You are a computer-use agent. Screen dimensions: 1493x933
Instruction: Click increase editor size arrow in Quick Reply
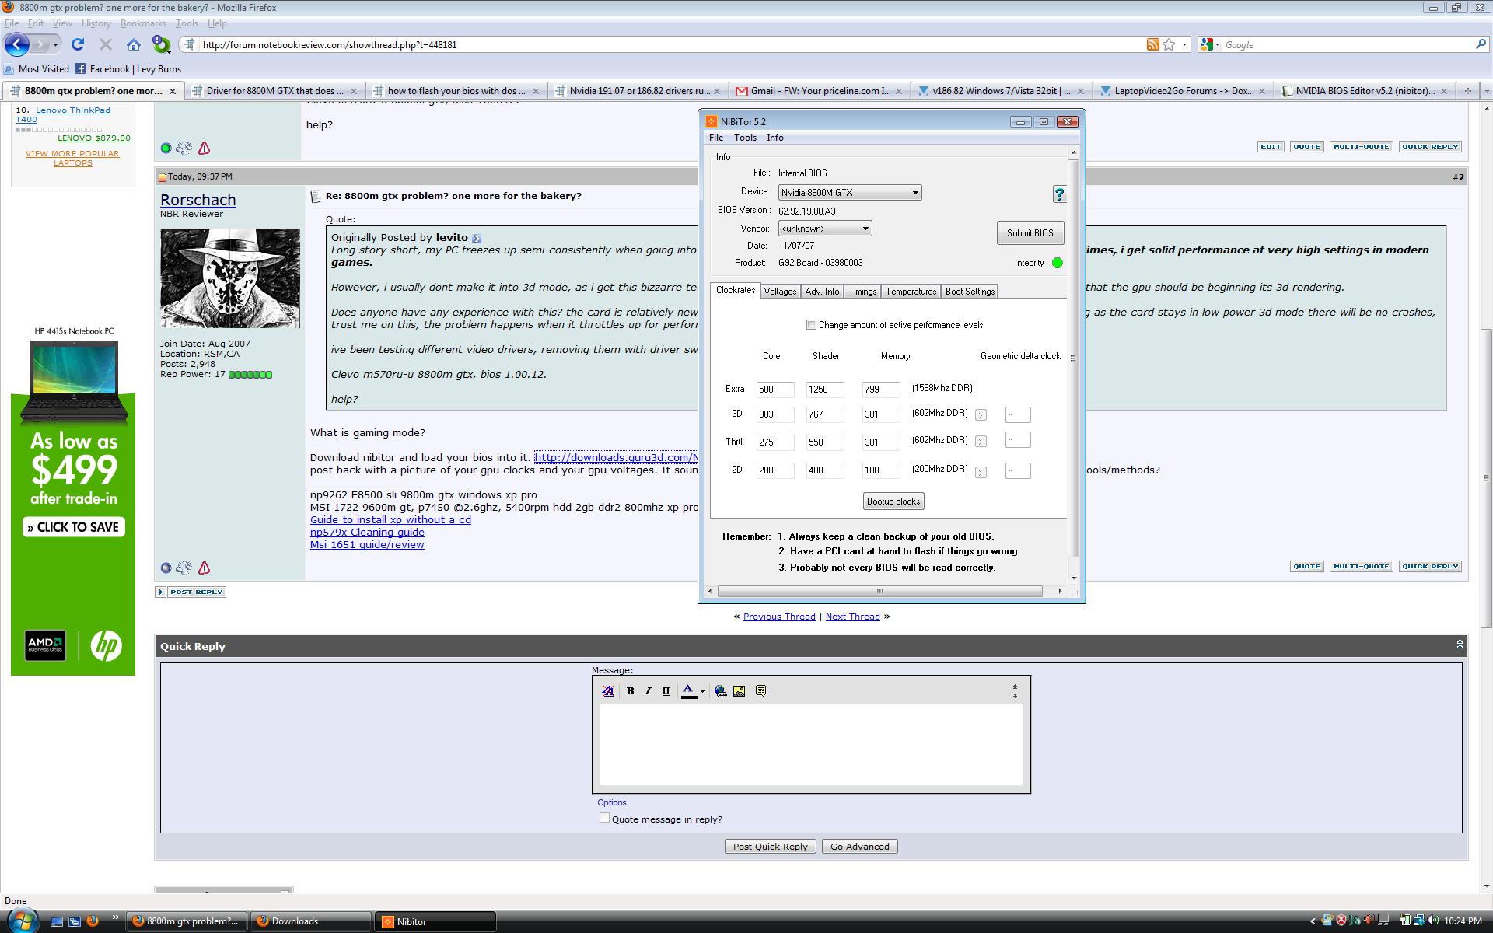pyautogui.click(x=1015, y=695)
